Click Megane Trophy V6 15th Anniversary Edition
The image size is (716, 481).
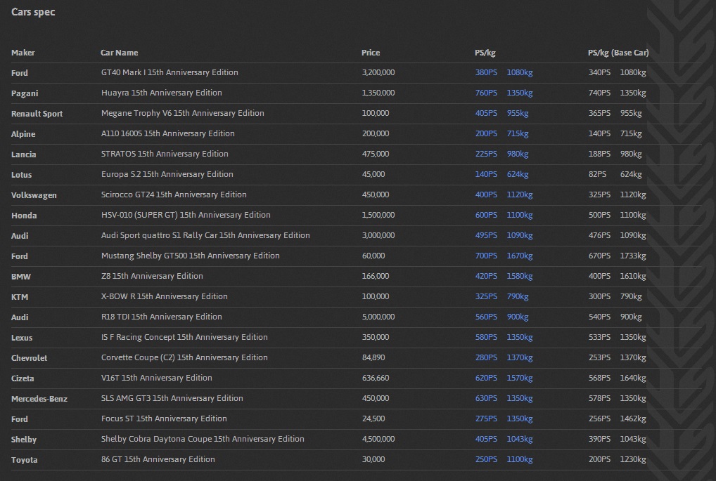(x=183, y=113)
